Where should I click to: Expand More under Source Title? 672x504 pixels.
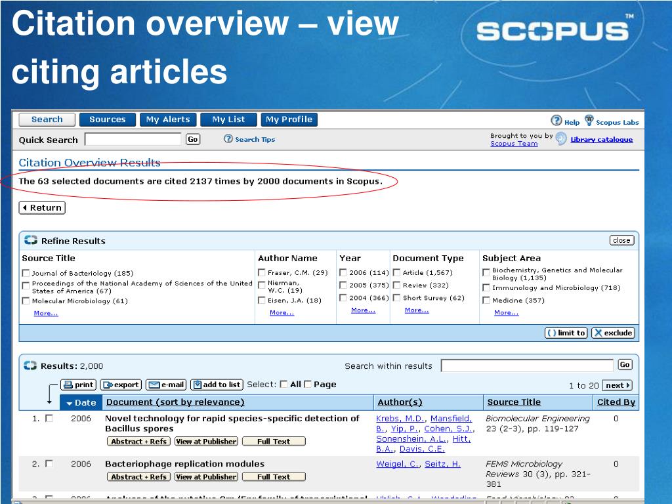point(46,313)
